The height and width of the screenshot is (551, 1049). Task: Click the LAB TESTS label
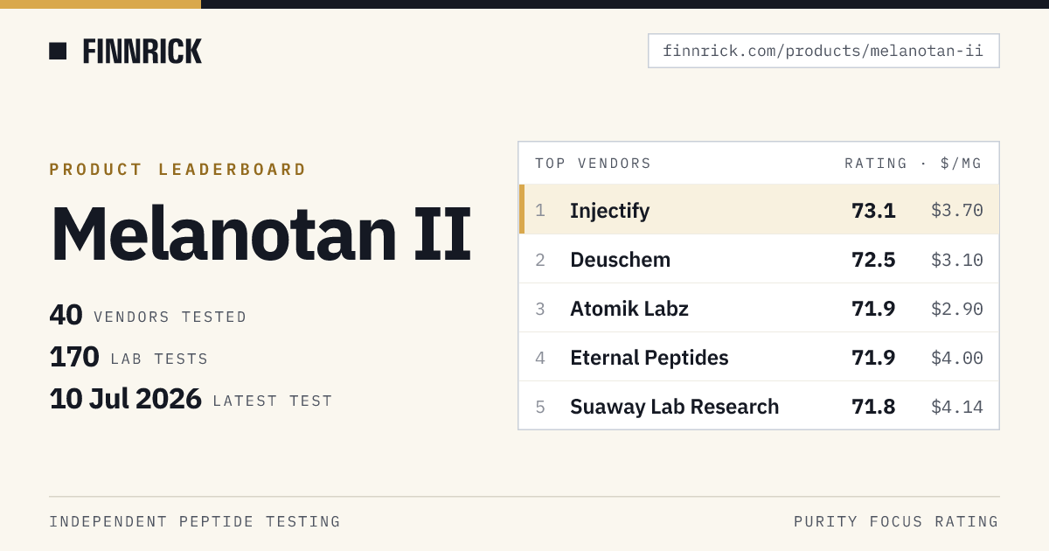[160, 359]
